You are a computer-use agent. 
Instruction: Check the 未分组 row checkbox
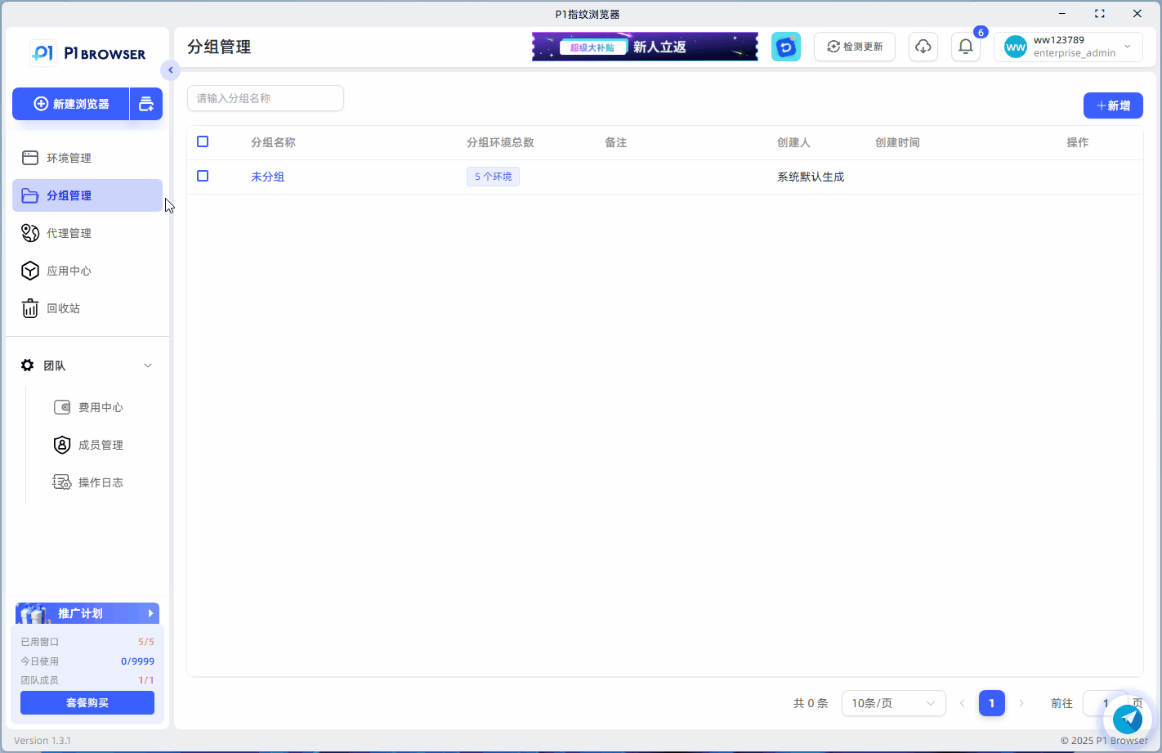pos(203,176)
